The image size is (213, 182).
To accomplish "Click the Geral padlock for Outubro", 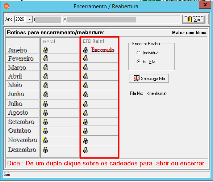I will pyautogui.click(x=45, y=131).
